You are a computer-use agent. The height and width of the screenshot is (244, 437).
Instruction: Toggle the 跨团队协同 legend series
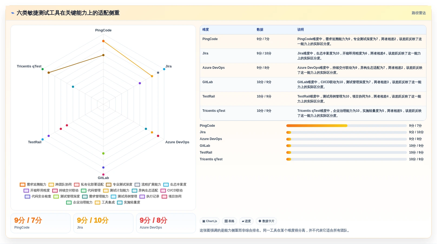[x=60, y=184]
